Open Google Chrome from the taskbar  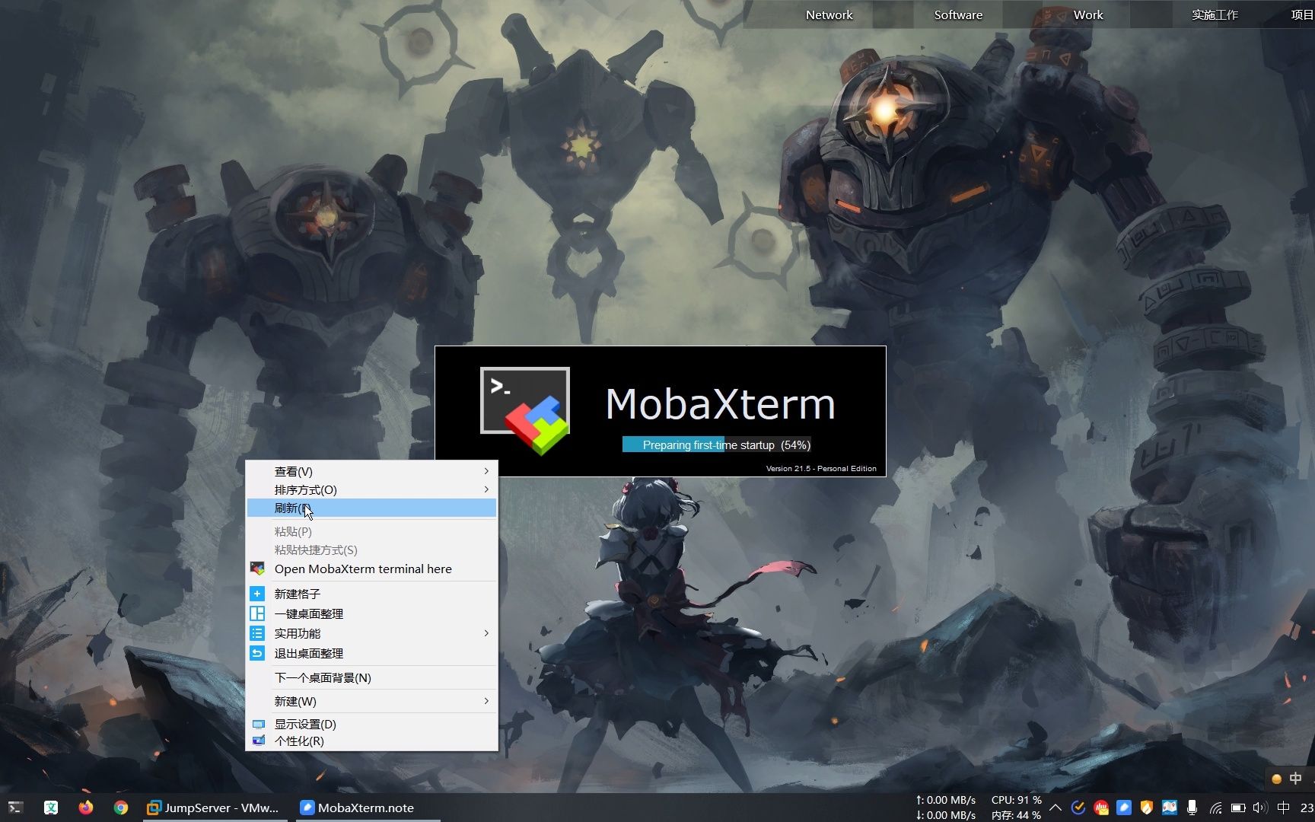[121, 808]
